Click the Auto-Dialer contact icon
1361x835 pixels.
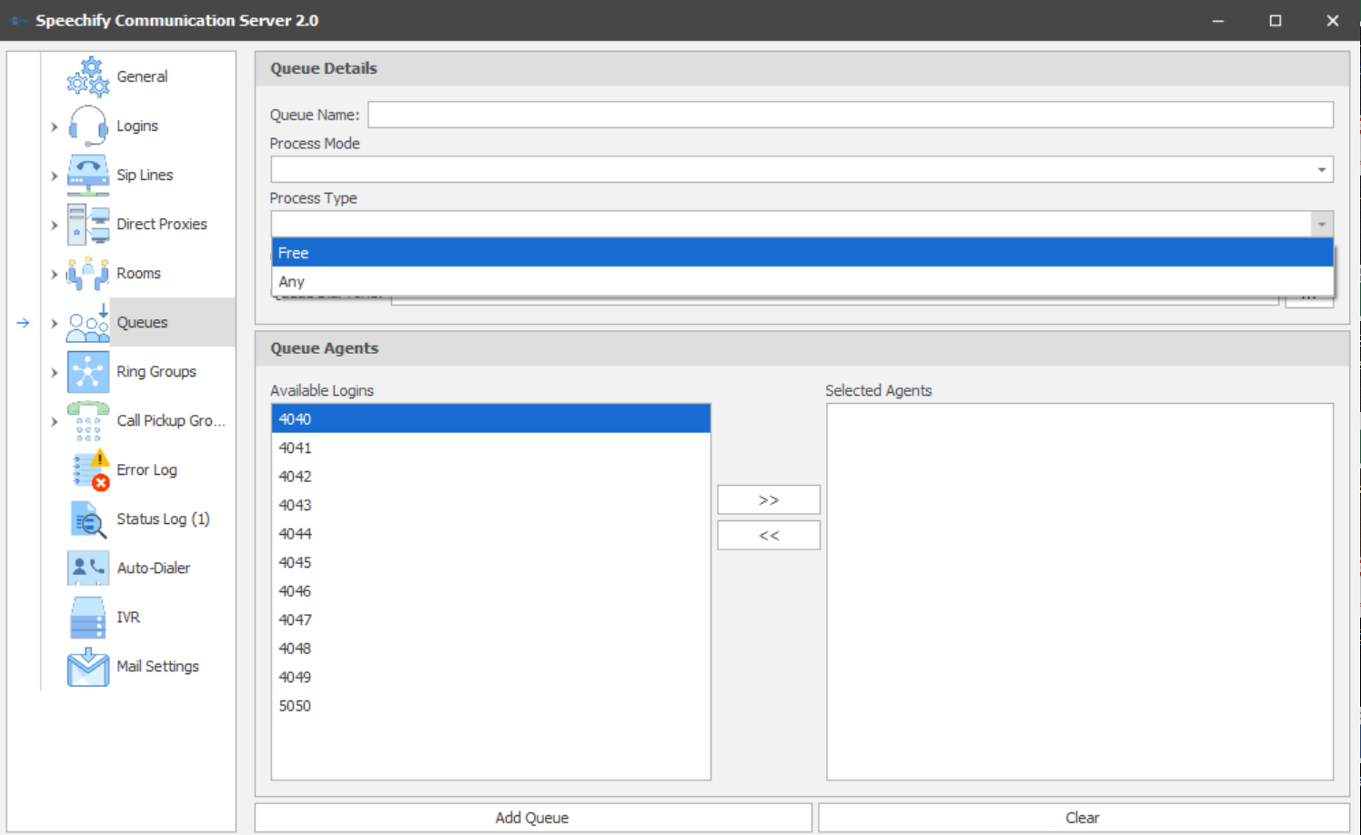pos(88,568)
